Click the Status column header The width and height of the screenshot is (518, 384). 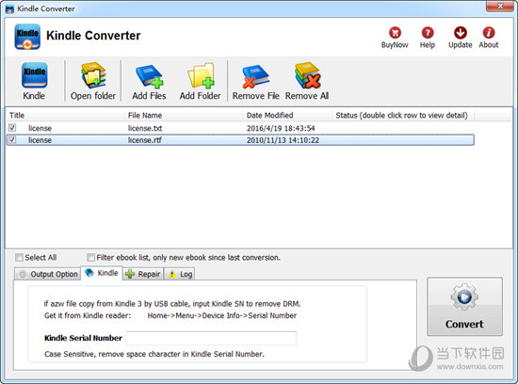[x=403, y=115]
